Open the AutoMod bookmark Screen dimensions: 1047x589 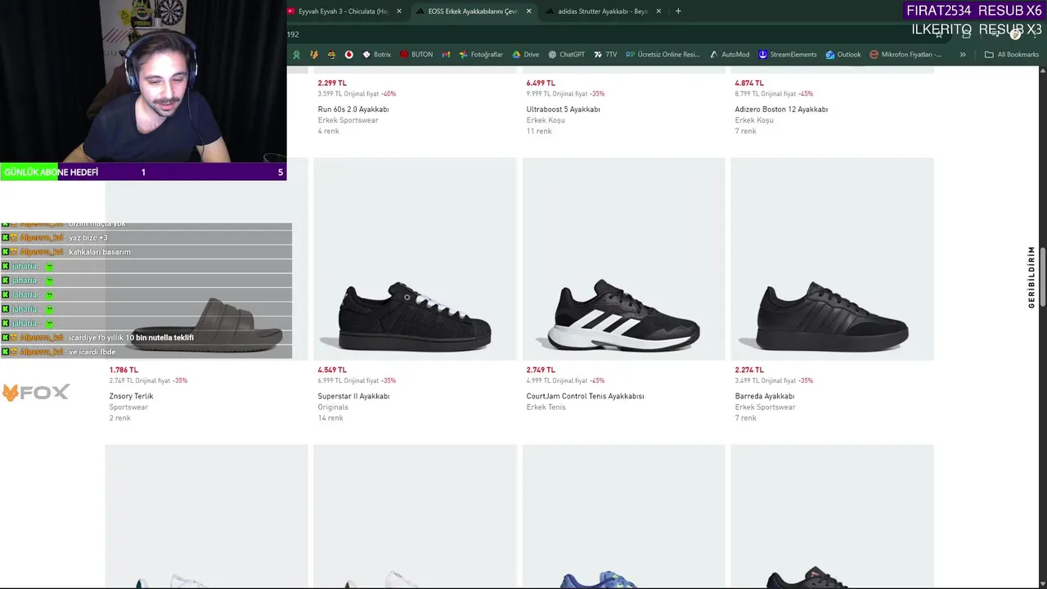[729, 55]
